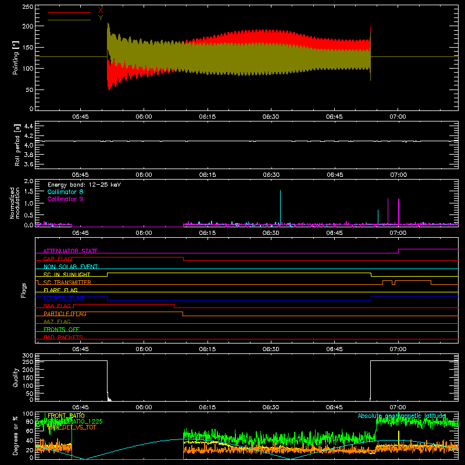The height and width of the screenshot is (465, 465).
Task: Click the 05:45 time label under Pointing plot
Action: pos(80,117)
